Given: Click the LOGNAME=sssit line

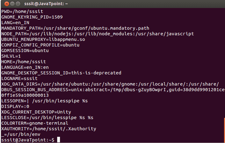Looking at the screenshot, I should [x=19, y=78].
